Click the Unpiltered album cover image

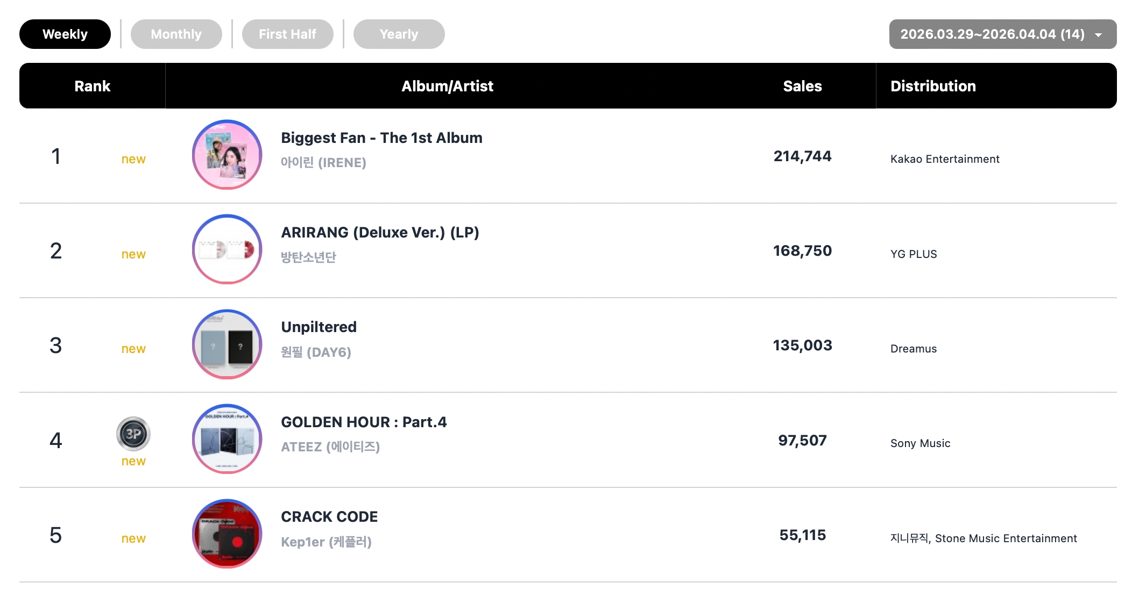(227, 344)
